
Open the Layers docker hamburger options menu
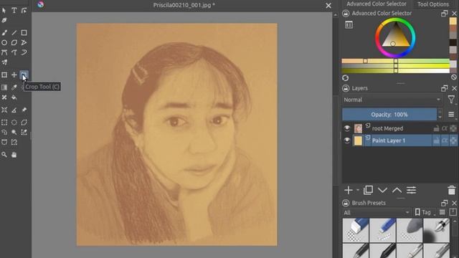coord(451,115)
